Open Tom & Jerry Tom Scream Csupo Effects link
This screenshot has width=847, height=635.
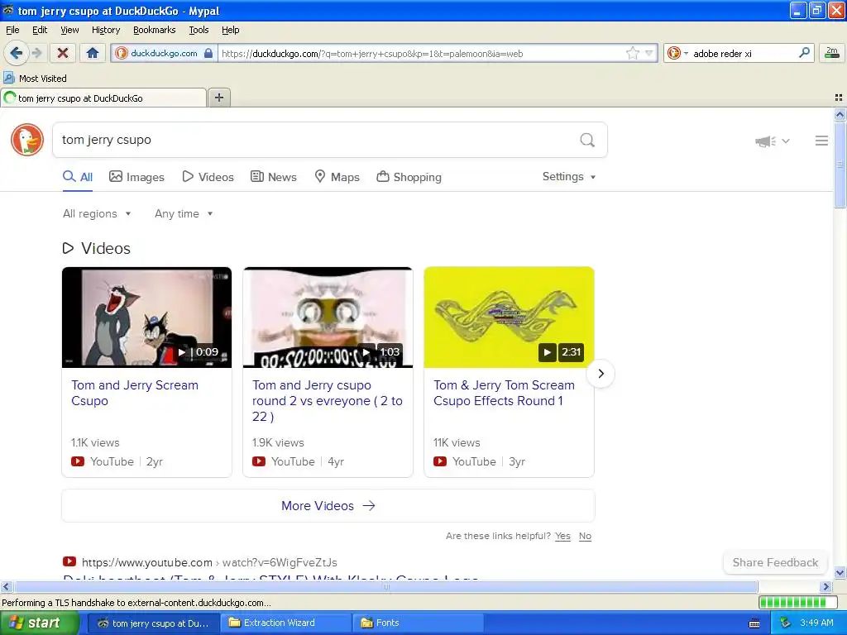[504, 393]
